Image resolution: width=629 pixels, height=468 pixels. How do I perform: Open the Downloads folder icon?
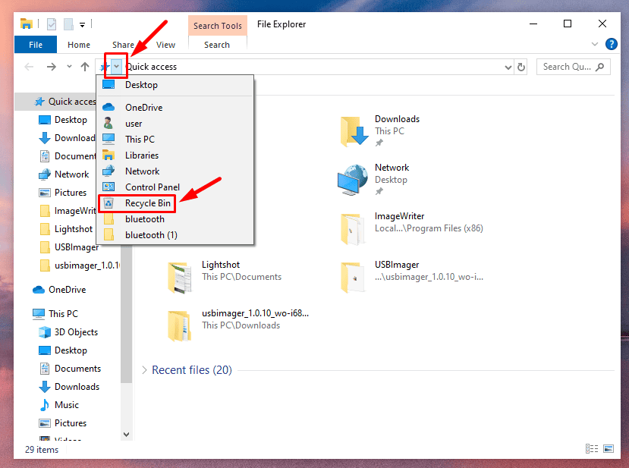point(354,130)
